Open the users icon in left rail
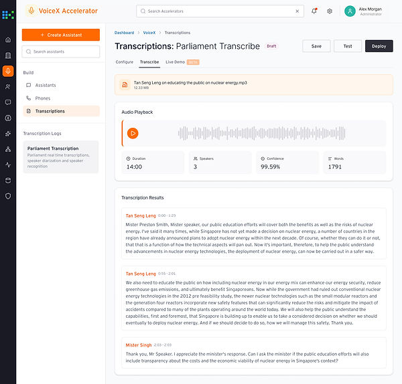The image size is (402, 384). point(8,87)
